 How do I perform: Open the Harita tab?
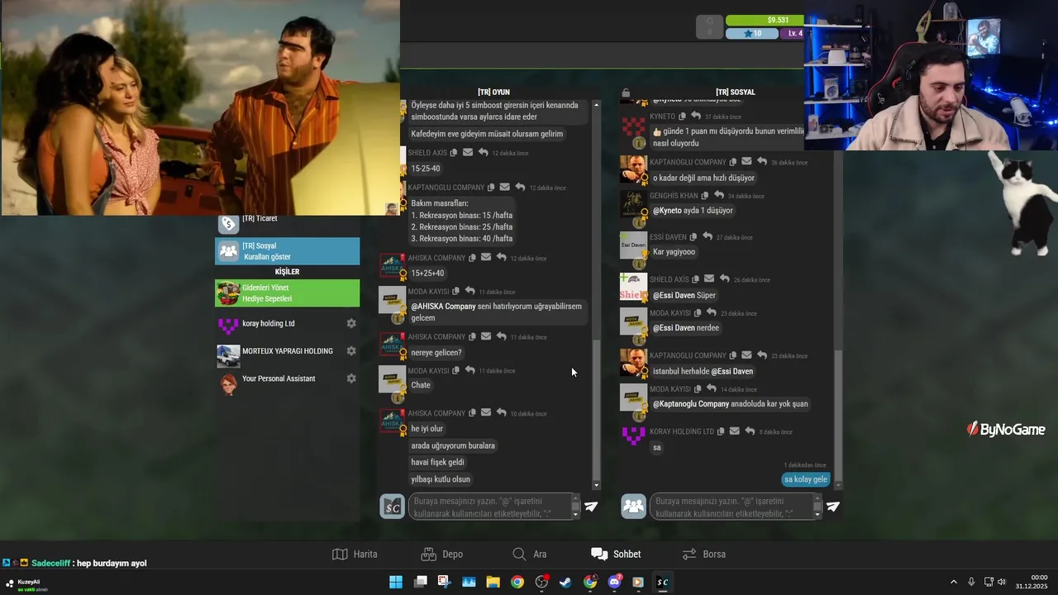pos(355,555)
